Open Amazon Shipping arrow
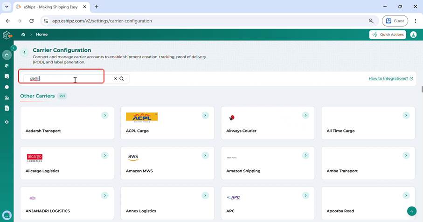Screen dimensions: 423x222 (x=305, y=155)
